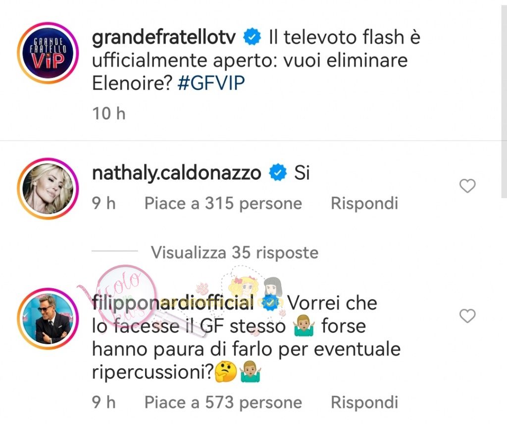Click the verified badge beside filipponardiofficial
Image resolution: width=507 pixels, height=424 pixels.
tap(270, 303)
